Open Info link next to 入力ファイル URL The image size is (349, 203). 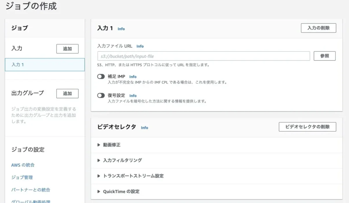pyautogui.click(x=140, y=46)
